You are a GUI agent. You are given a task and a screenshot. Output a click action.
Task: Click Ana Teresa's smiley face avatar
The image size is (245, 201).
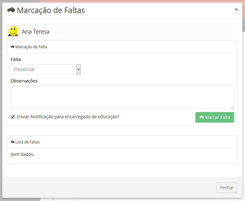pyautogui.click(x=13, y=31)
